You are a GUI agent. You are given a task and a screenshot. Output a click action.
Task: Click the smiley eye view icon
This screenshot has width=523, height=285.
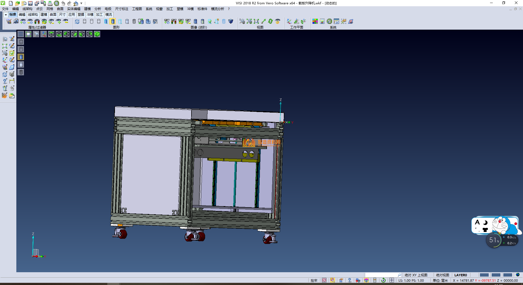click(x=278, y=21)
